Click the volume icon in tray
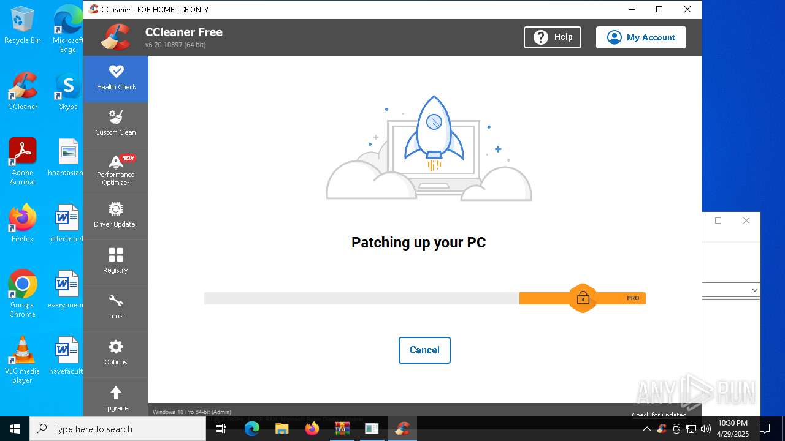This screenshot has height=441, width=785. coord(706,429)
